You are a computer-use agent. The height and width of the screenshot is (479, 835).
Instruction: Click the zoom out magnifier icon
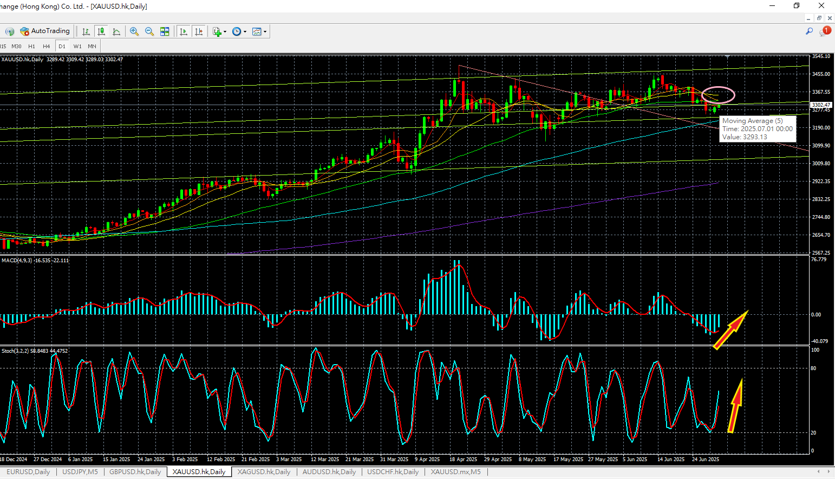pos(149,31)
